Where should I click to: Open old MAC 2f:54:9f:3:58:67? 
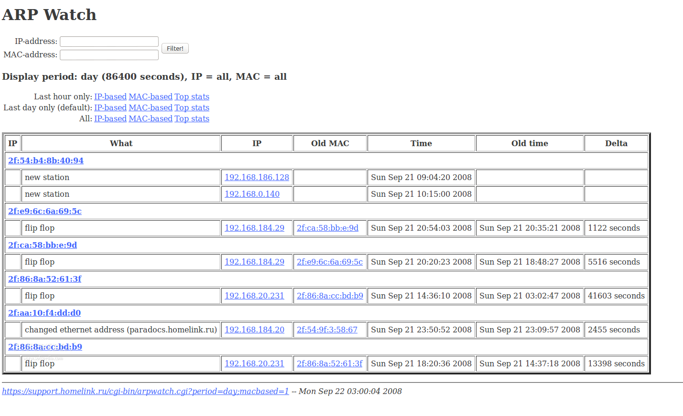[327, 330]
